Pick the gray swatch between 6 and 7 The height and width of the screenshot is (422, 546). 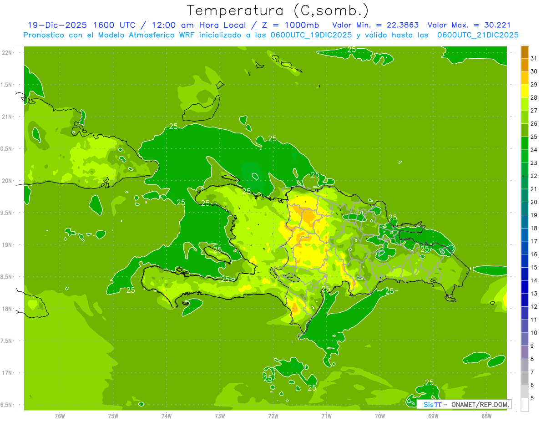525,378
